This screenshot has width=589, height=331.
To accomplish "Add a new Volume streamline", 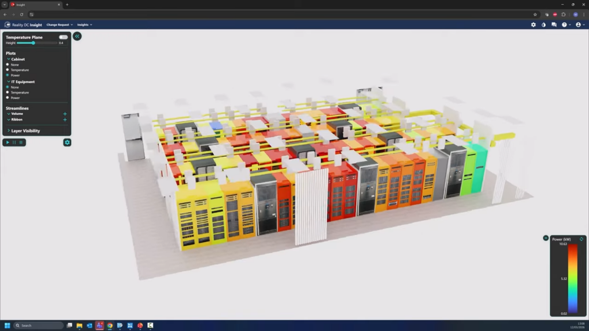I will [65, 114].
